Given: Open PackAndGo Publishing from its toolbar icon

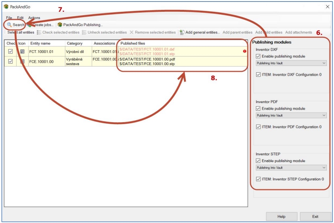Looking at the screenshot, I should [x=60, y=25].
